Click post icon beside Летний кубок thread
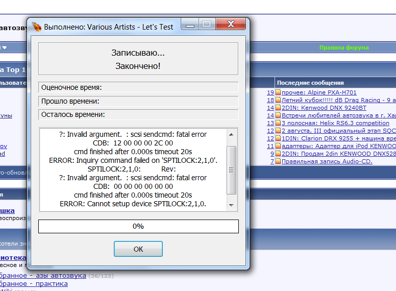This screenshot has height=291, width=396. [278, 101]
